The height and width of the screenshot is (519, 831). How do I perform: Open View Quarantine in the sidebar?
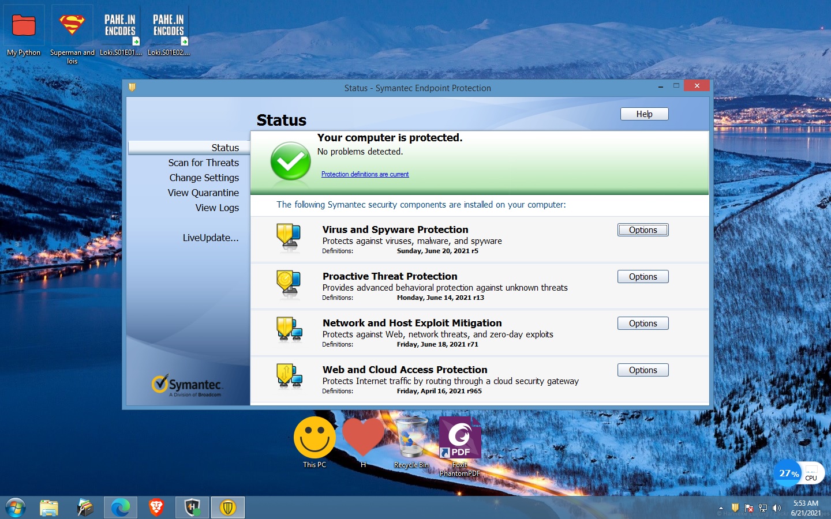click(x=203, y=193)
